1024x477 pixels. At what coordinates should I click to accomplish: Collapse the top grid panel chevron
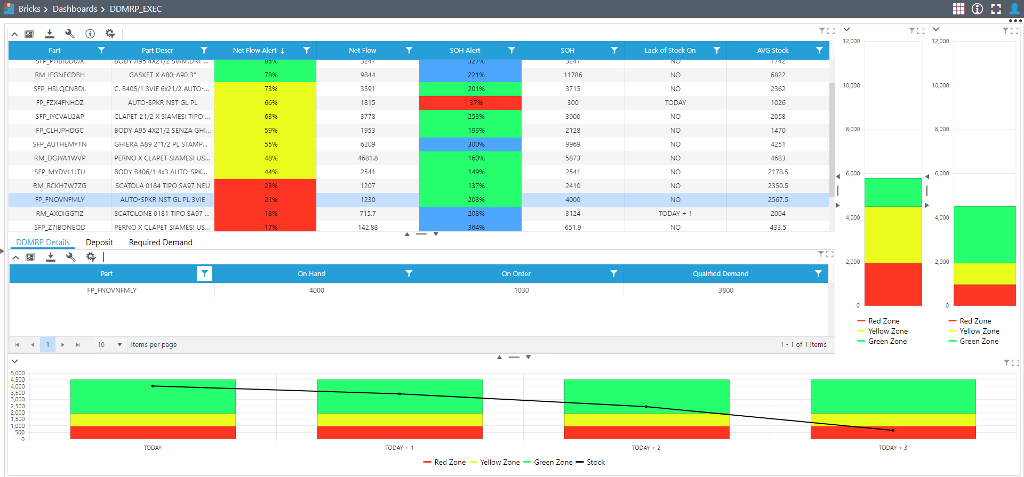[x=15, y=34]
